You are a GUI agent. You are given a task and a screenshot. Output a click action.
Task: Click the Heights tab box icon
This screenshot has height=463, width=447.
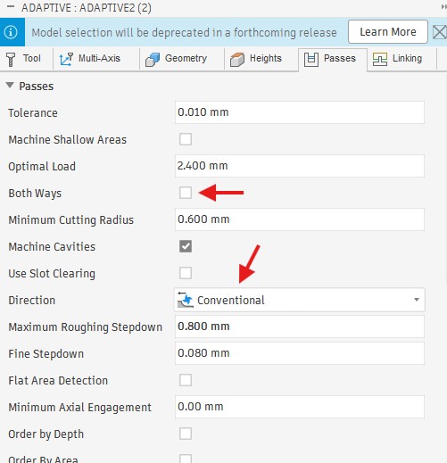(x=237, y=60)
